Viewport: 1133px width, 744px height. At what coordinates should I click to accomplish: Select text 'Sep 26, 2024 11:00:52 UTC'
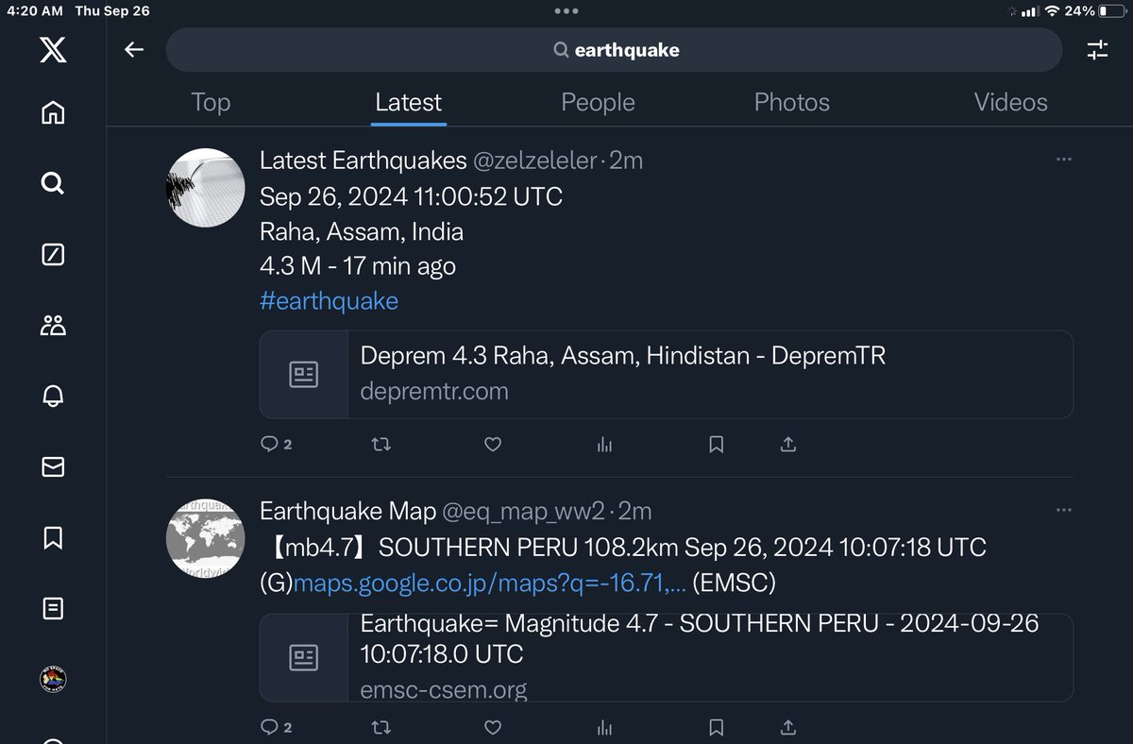point(411,196)
